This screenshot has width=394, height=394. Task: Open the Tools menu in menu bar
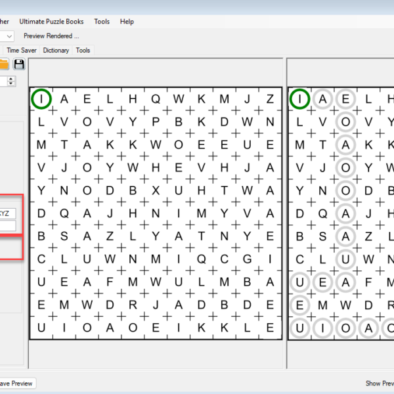click(102, 22)
